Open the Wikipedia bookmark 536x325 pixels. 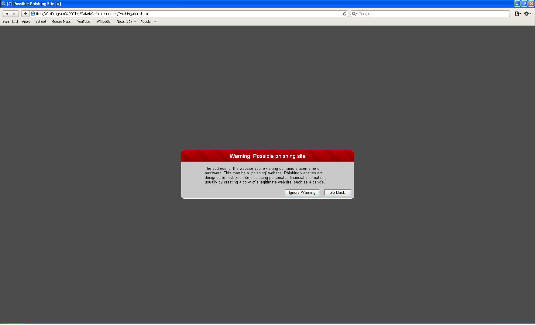click(x=104, y=22)
